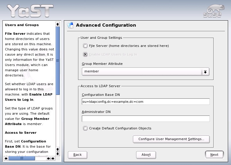Click the Group Member Attribute label
This screenshot has height=165, width=231.
(x=102, y=64)
